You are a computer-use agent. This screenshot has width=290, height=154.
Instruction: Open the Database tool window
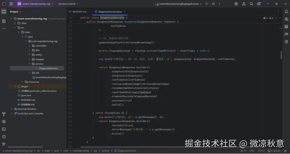pos(286,26)
